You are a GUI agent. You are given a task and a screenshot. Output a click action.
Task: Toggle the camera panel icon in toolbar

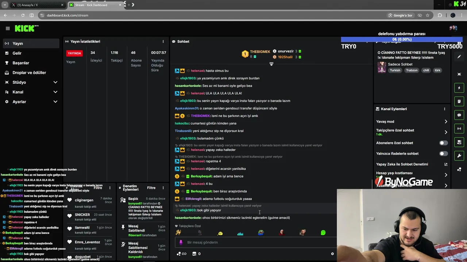[x=459, y=142]
